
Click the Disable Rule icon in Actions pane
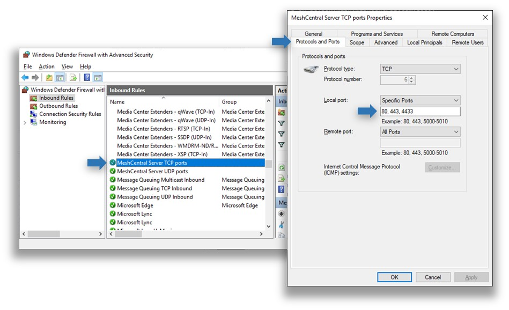(282, 213)
